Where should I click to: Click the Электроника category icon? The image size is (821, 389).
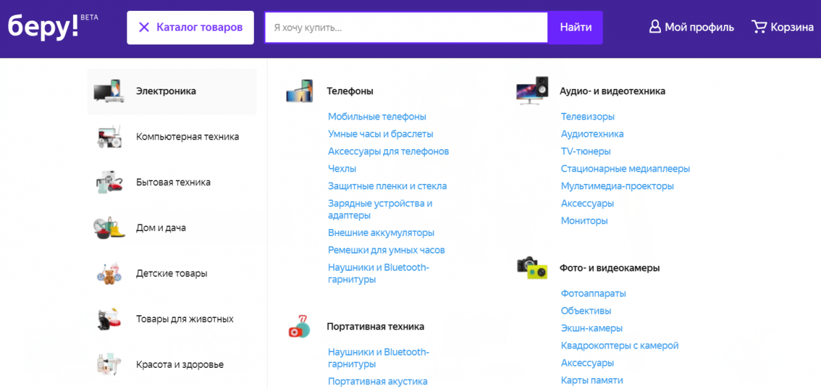109,91
